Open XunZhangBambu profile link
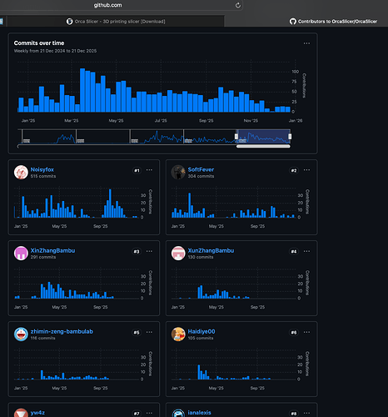388x417 pixels. (211, 250)
